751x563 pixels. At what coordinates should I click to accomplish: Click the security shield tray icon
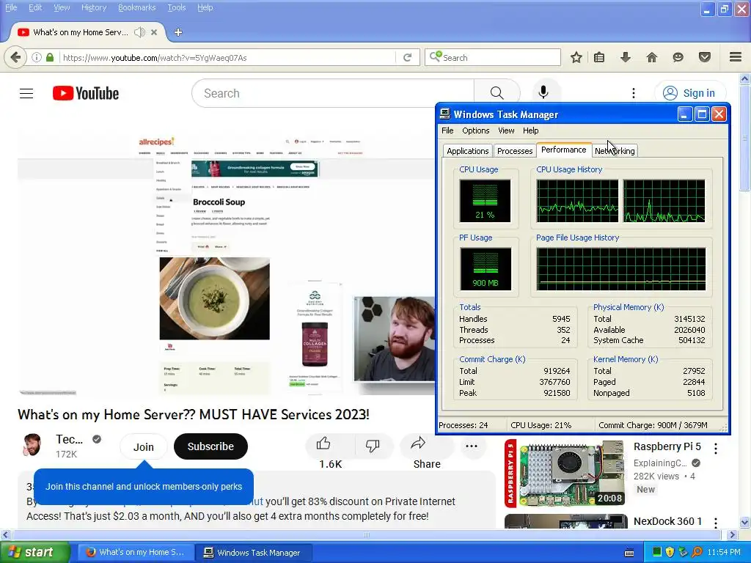pos(670,552)
